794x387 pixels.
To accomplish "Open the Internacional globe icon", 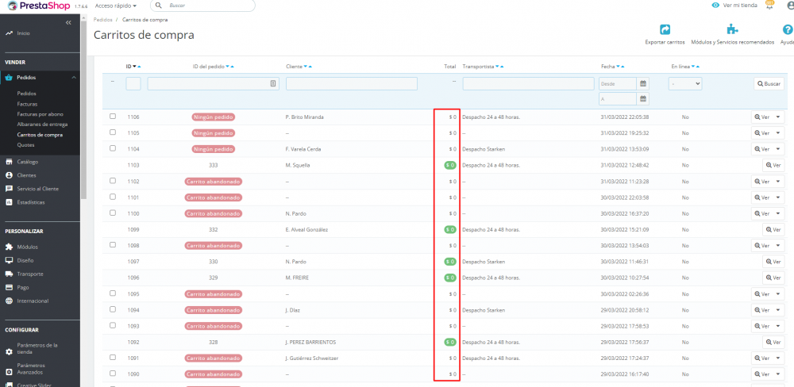I will (9, 301).
